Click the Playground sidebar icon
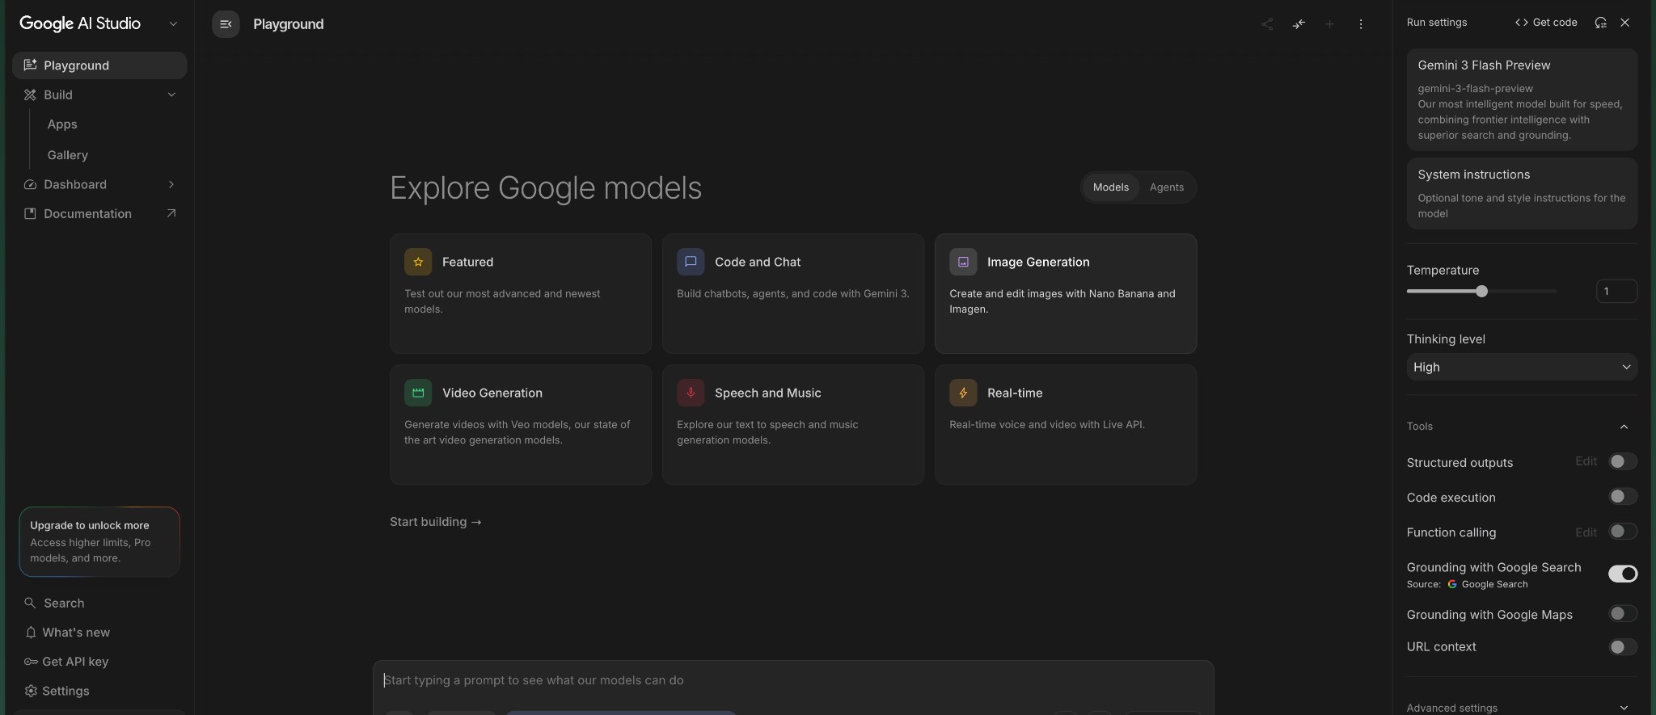 (30, 65)
